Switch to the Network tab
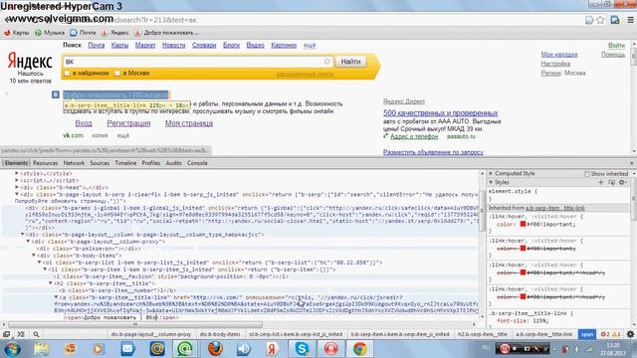The width and height of the screenshot is (637, 358). tap(74, 163)
